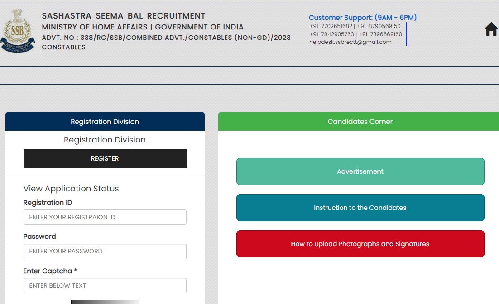Click the View Application Status heading

[x=71, y=189]
